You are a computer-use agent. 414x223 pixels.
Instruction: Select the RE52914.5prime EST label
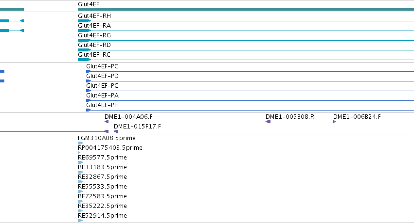coord(103,216)
